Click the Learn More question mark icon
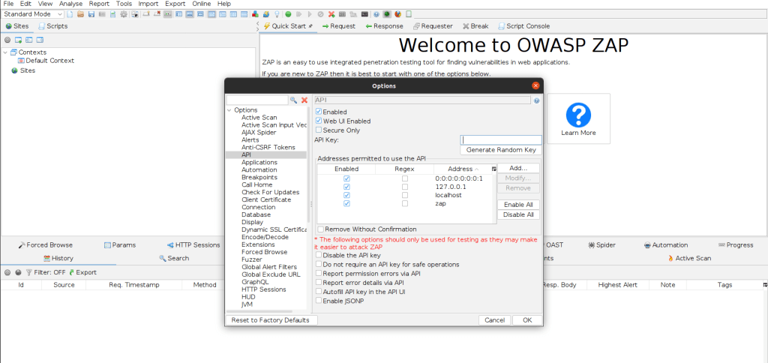 coord(577,115)
